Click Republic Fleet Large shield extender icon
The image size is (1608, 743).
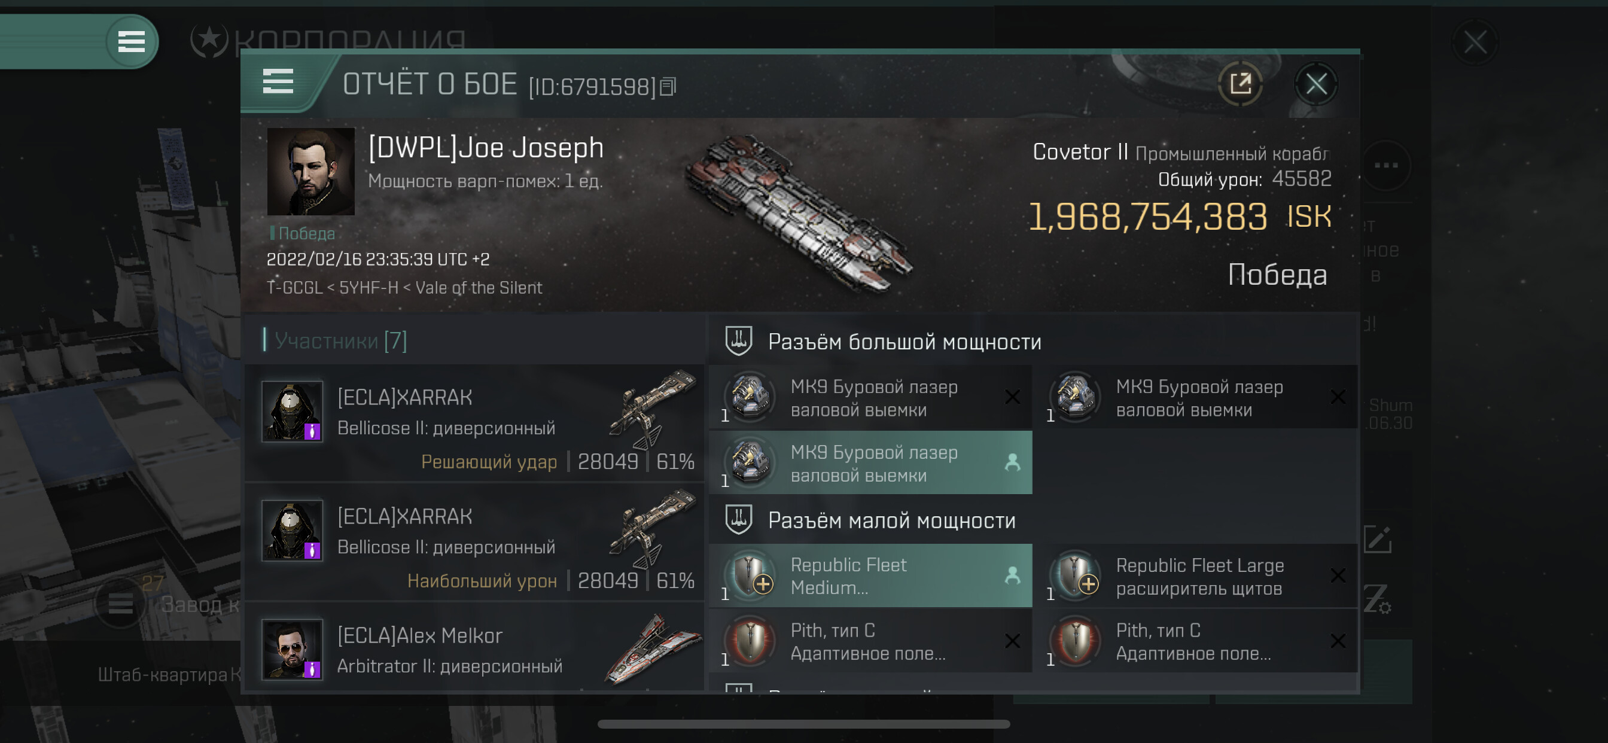1076,575
